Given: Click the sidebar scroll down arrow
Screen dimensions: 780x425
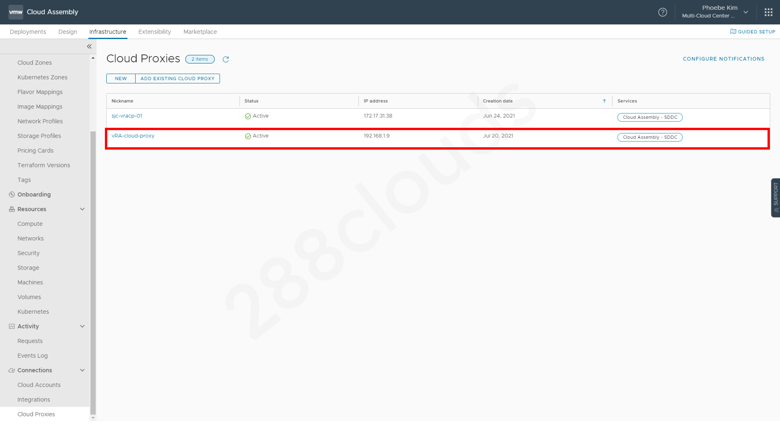Looking at the screenshot, I should (93, 418).
